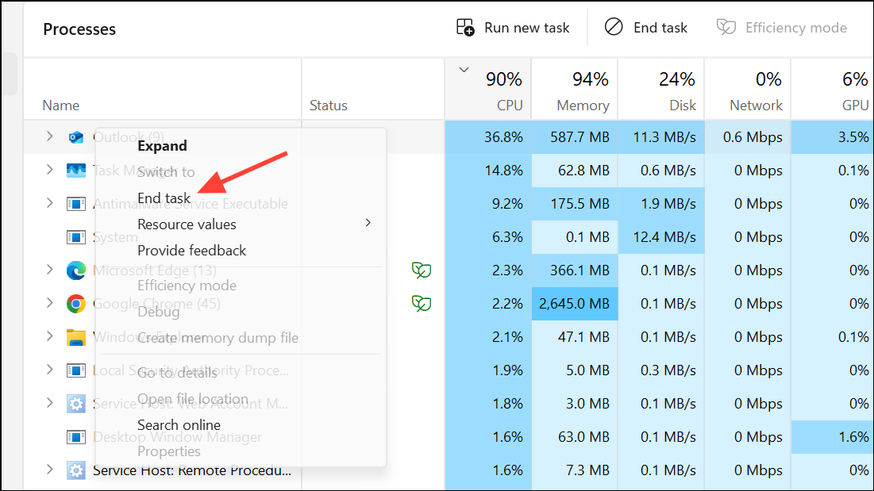Expand the Google Chrome process group
This screenshot has width=874, height=491.
coord(50,304)
